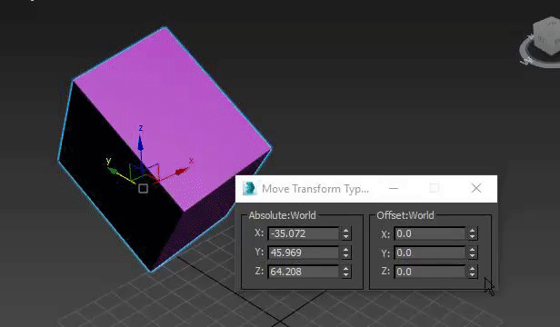Adjust the Offset X spinner arrows
The width and height of the screenshot is (560, 327).
click(x=472, y=233)
